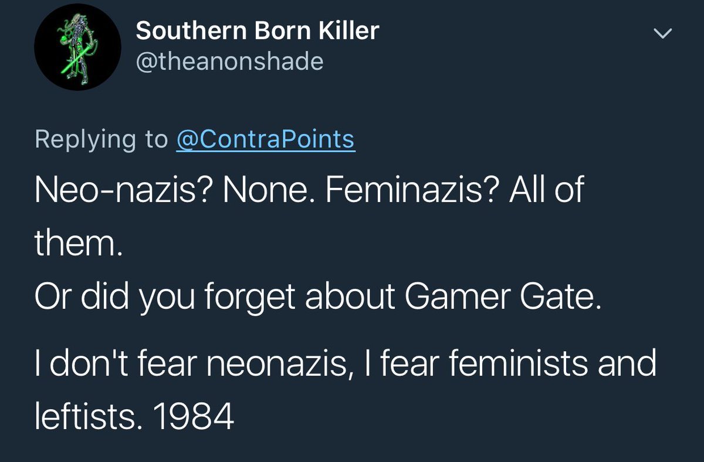Click the word 'them.' on the second line
This screenshot has width=704, height=462.
click(78, 242)
